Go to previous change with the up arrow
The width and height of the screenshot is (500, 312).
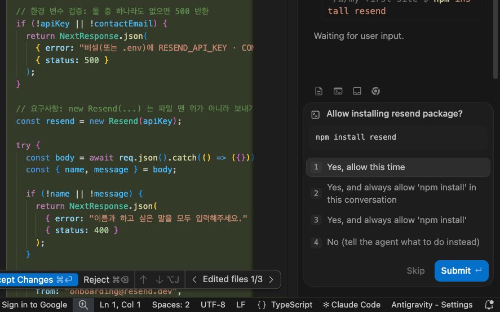tap(143, 279)
